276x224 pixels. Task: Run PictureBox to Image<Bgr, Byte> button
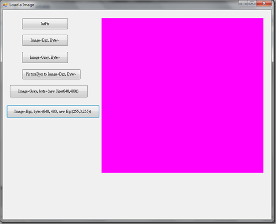[x=51, y=74]
